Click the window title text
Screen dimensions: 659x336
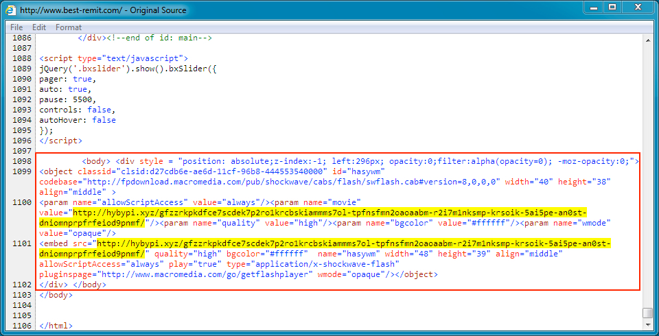click(x=103, y=10)
